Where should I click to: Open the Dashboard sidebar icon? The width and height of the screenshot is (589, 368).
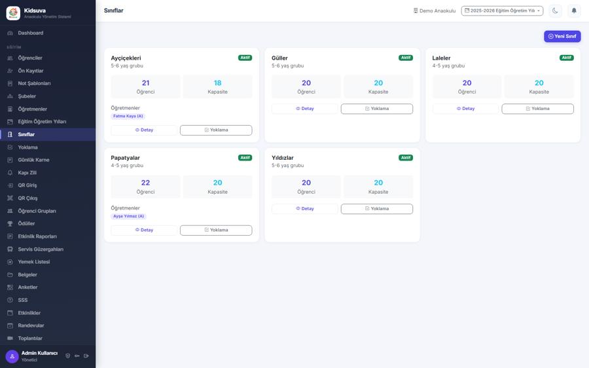click(x=10, y=33)
